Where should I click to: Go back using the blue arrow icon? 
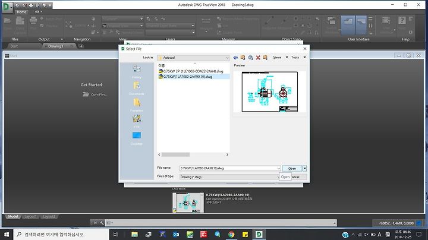[235, 58]
